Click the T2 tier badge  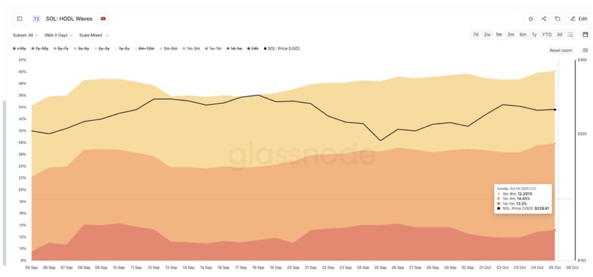pyautogui.click(x=36, y=19)
